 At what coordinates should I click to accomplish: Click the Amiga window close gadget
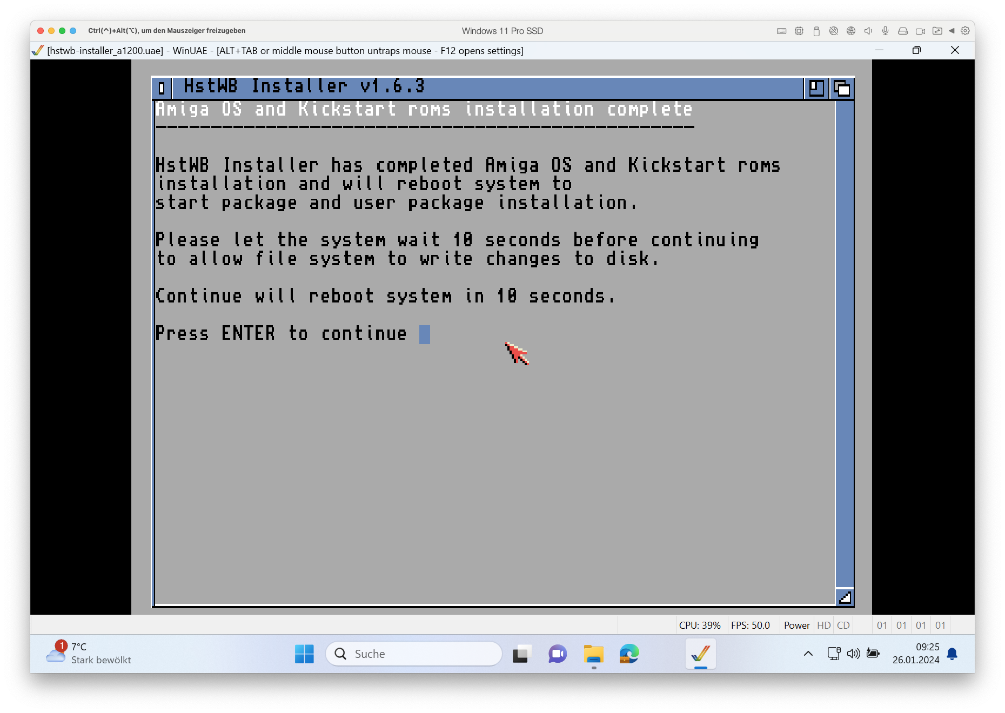(x=162, y=88)
